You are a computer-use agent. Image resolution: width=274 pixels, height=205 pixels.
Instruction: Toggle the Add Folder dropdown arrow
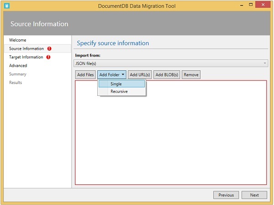click(123, 74)
